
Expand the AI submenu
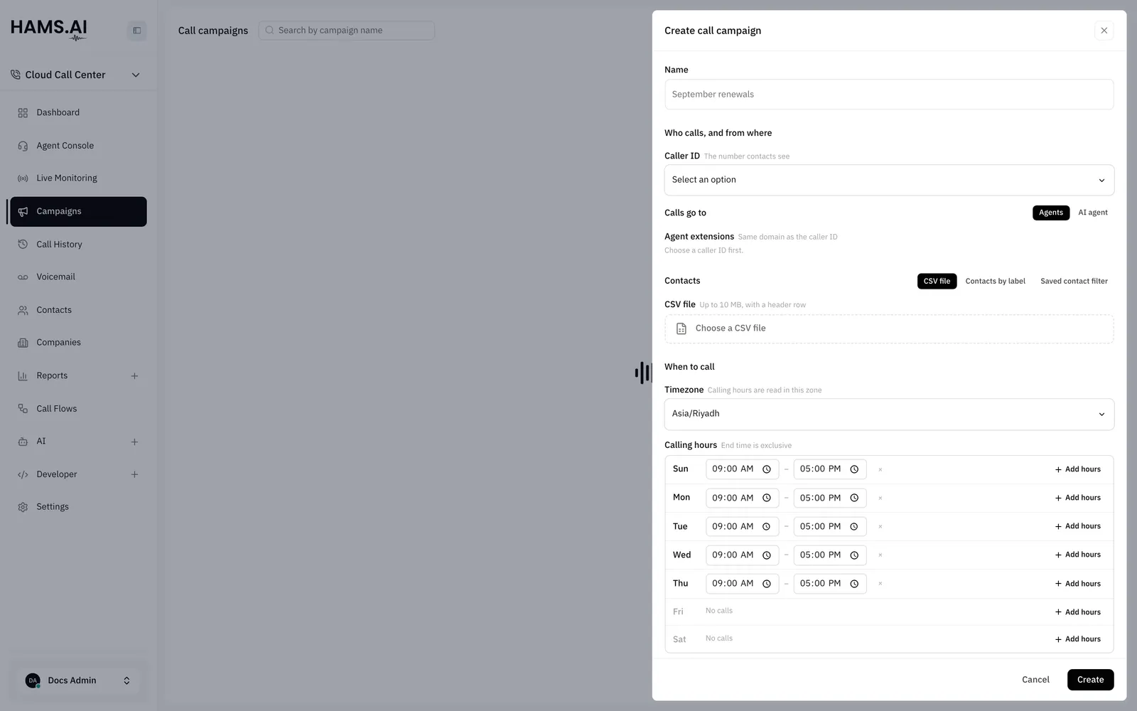(134, 442)
